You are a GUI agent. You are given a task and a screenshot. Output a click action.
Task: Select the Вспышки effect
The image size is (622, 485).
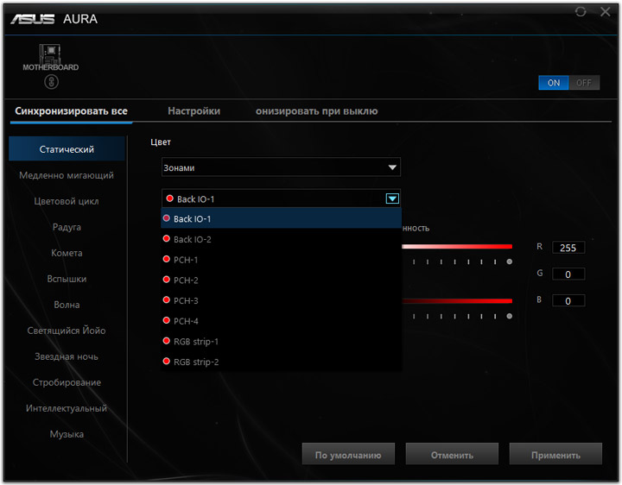(67, 279)
